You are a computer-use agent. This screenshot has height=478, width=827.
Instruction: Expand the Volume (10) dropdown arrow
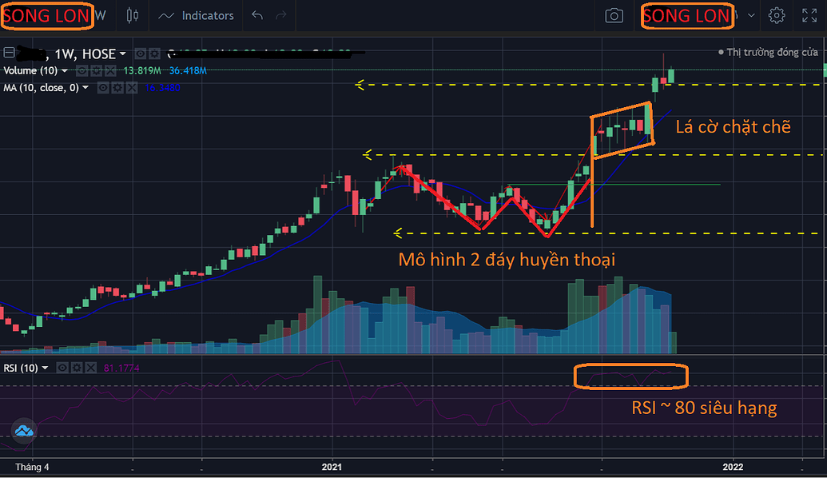[x=65, y=70]
